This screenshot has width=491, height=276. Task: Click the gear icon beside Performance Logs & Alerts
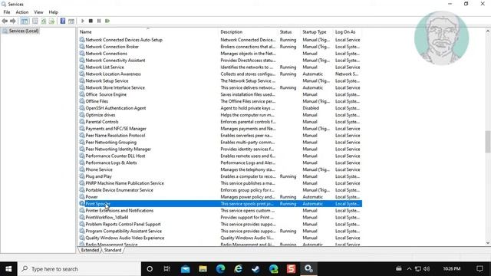(x=82, y=163)
